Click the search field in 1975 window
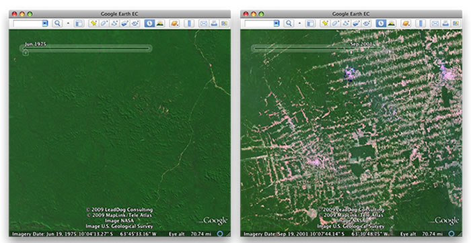The width and height of the screenshot is (471, 243). click(x=28, y=23)
